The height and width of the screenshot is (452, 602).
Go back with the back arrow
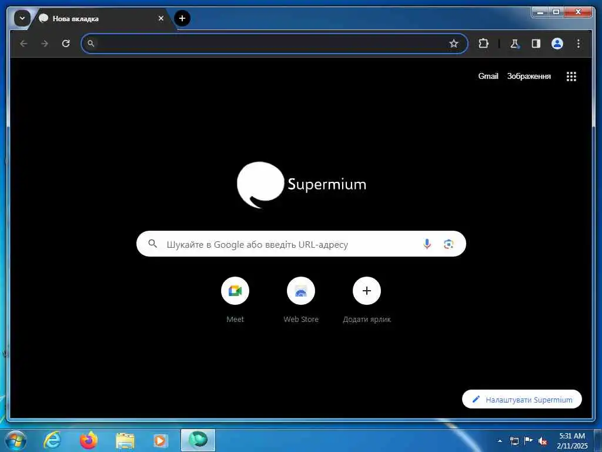[24, 44]
